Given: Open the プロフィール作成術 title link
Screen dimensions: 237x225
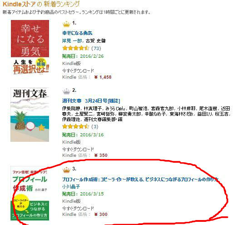Looking at the screenshot, I should (x=140, y=180).
